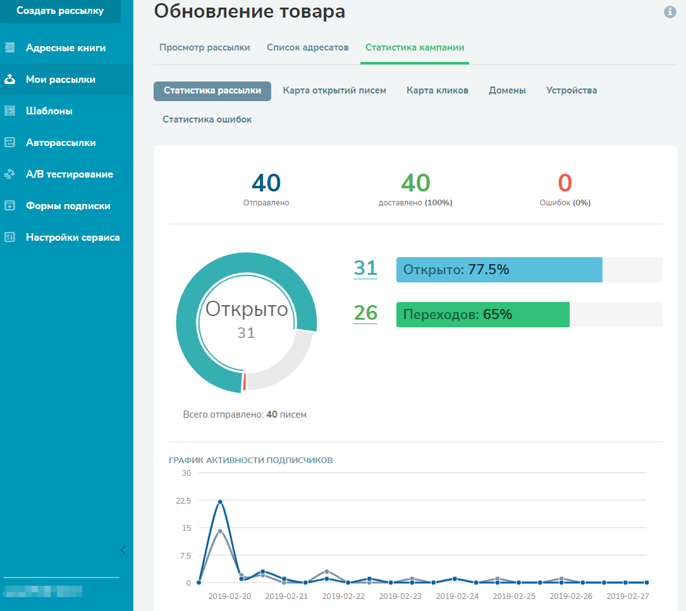Click the 0 Ошибок (0%) counter
The height and width of the screenshot is (611, 686).
coord(565,189)
